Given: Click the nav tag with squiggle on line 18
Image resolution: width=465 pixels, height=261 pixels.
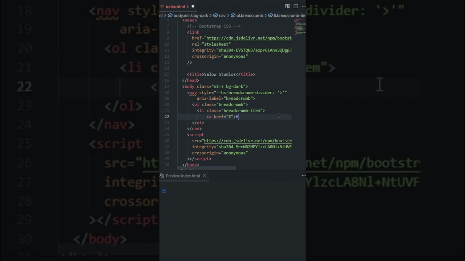Looking at the screenshot, I should pyautogui.click(x=193, y=92).
